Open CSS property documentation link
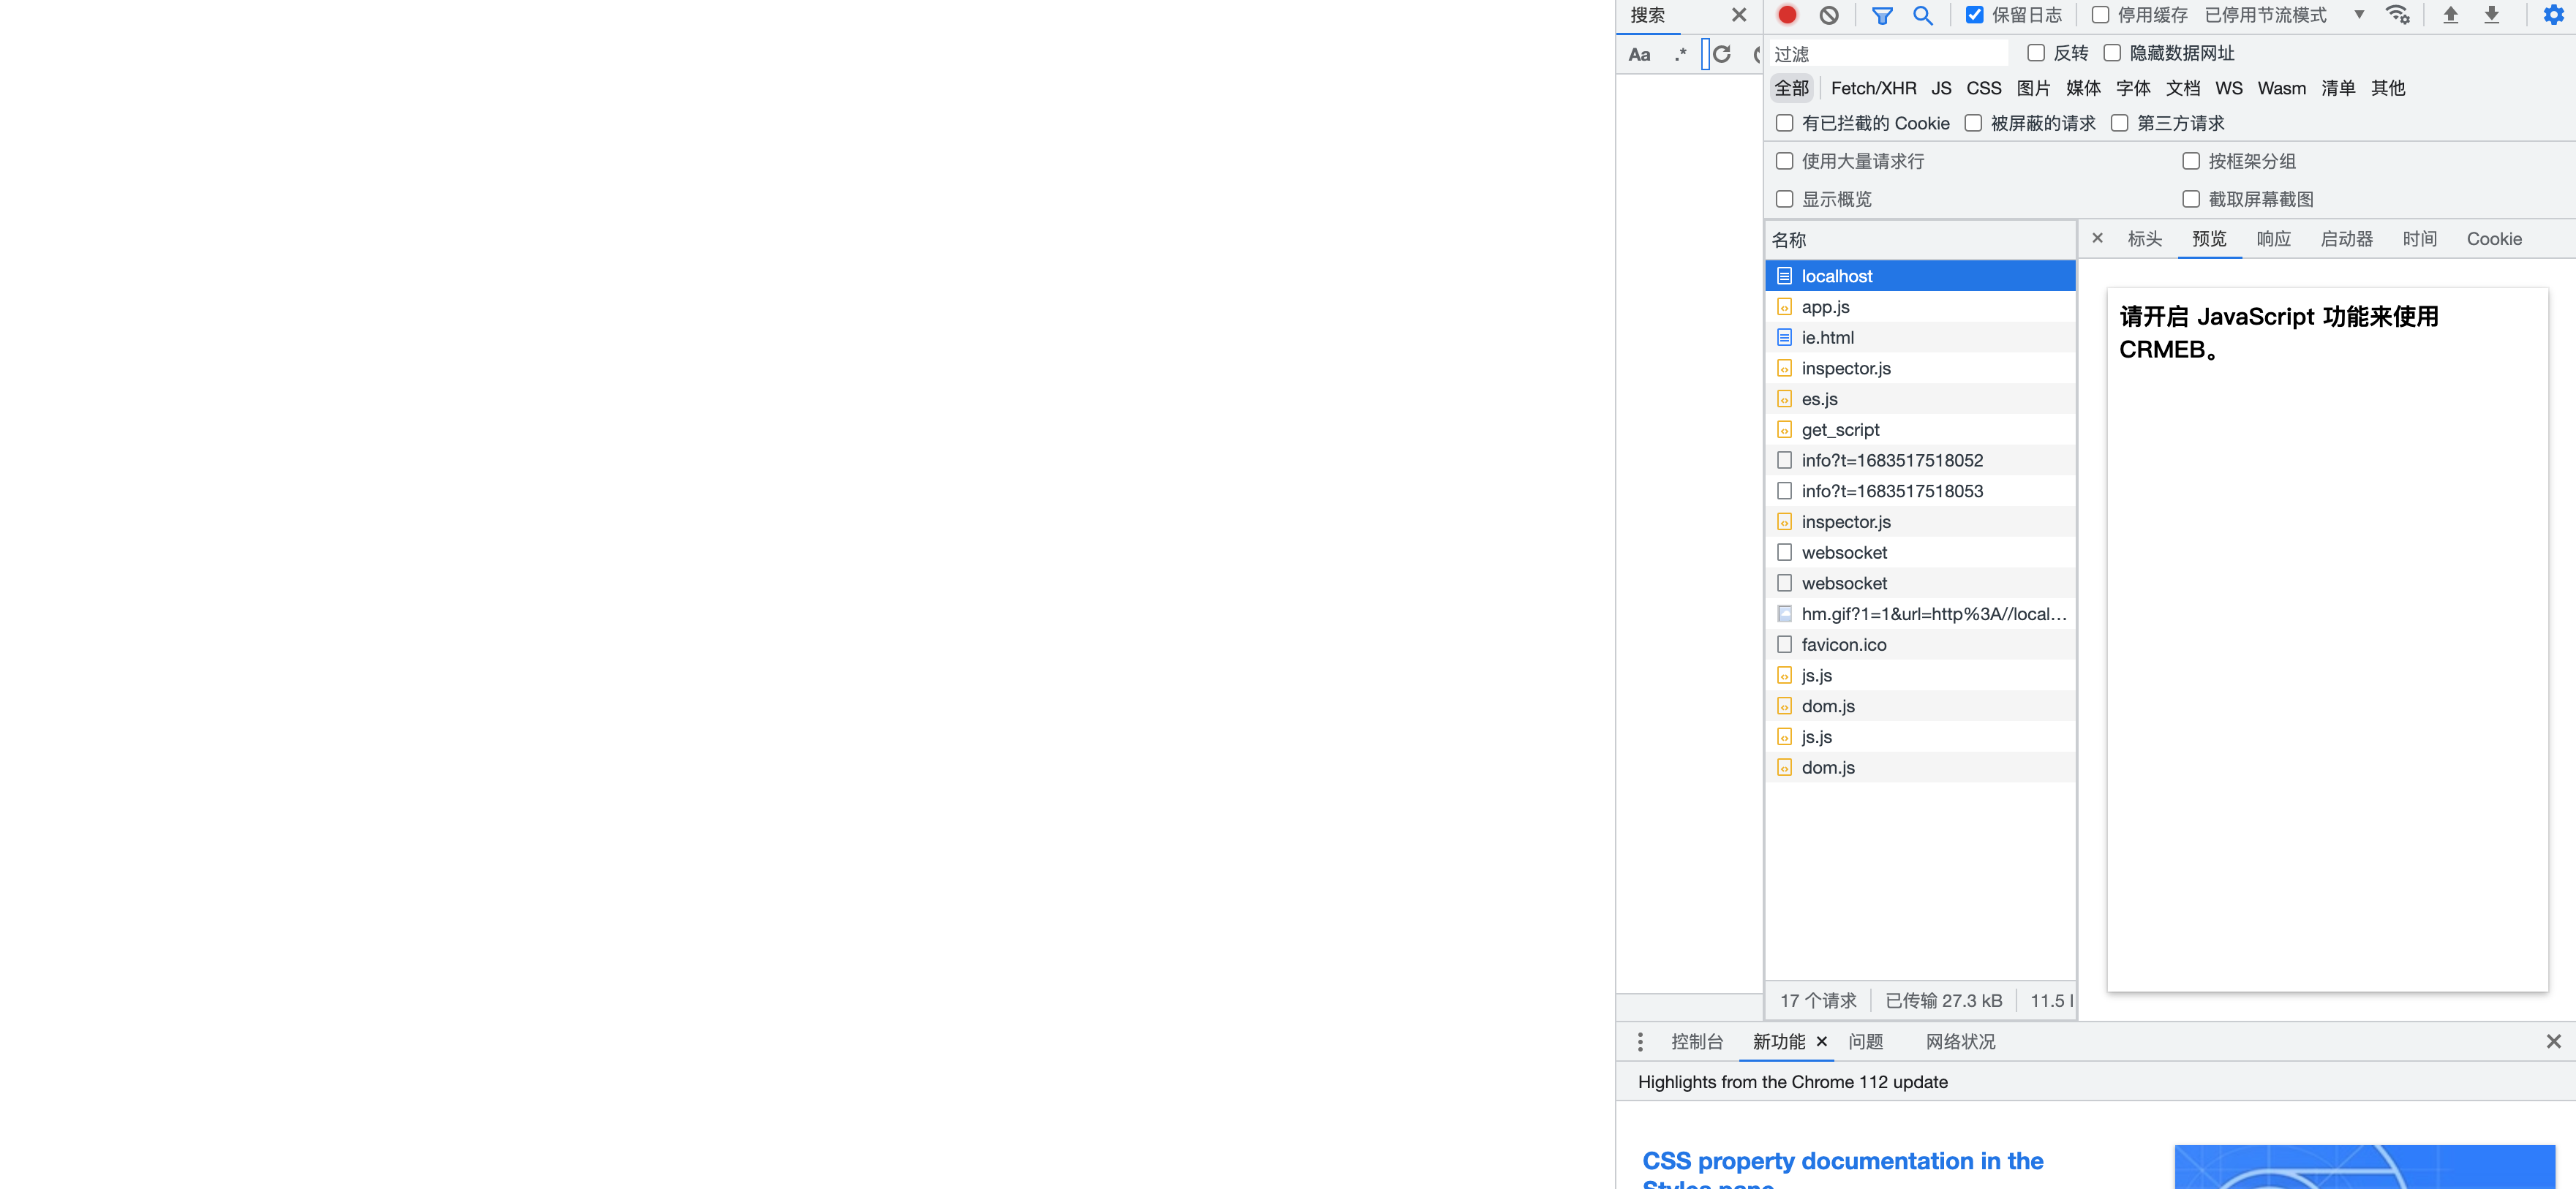The image size is (2576, 1189). click(1842, 1161)
